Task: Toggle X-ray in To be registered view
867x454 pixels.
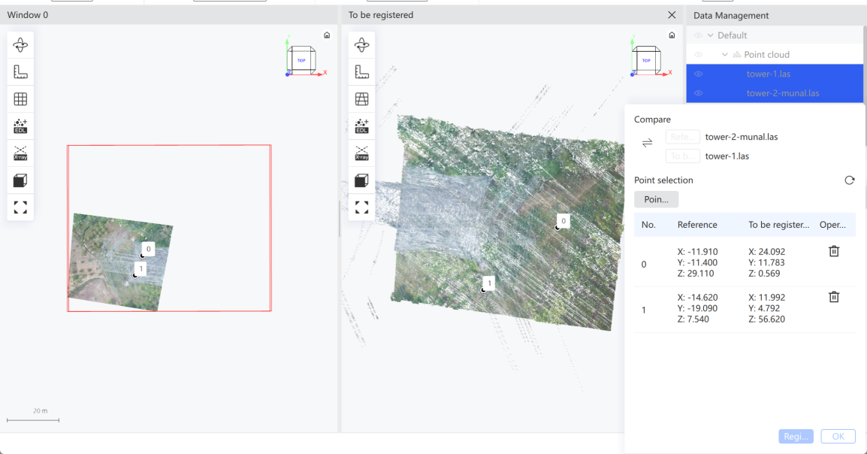Action: pos(361,153)
